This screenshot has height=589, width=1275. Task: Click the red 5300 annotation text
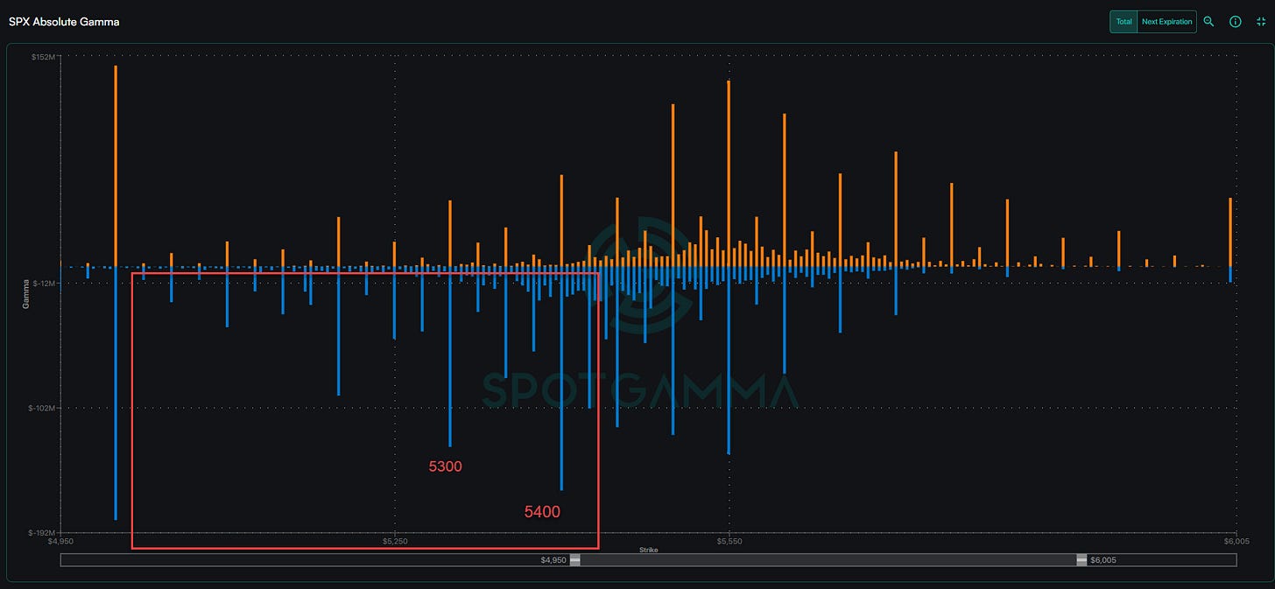pos(445,466)
